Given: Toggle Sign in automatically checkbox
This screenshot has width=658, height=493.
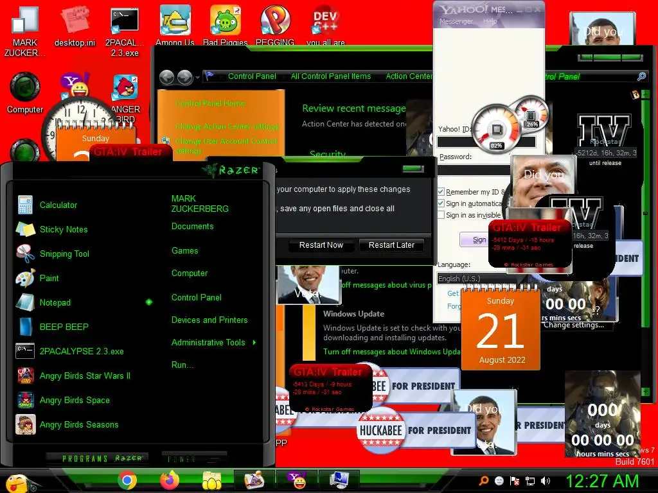Looking at the screenshot, I should [x=441, y=203].
